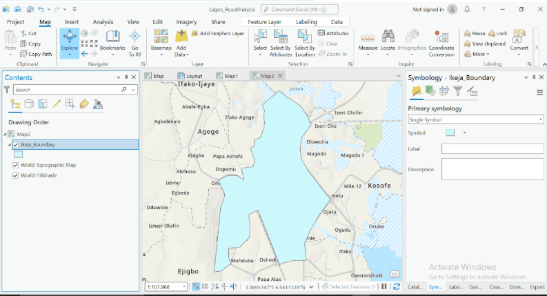Click the Locate binoculars icon

pos(388,39)
